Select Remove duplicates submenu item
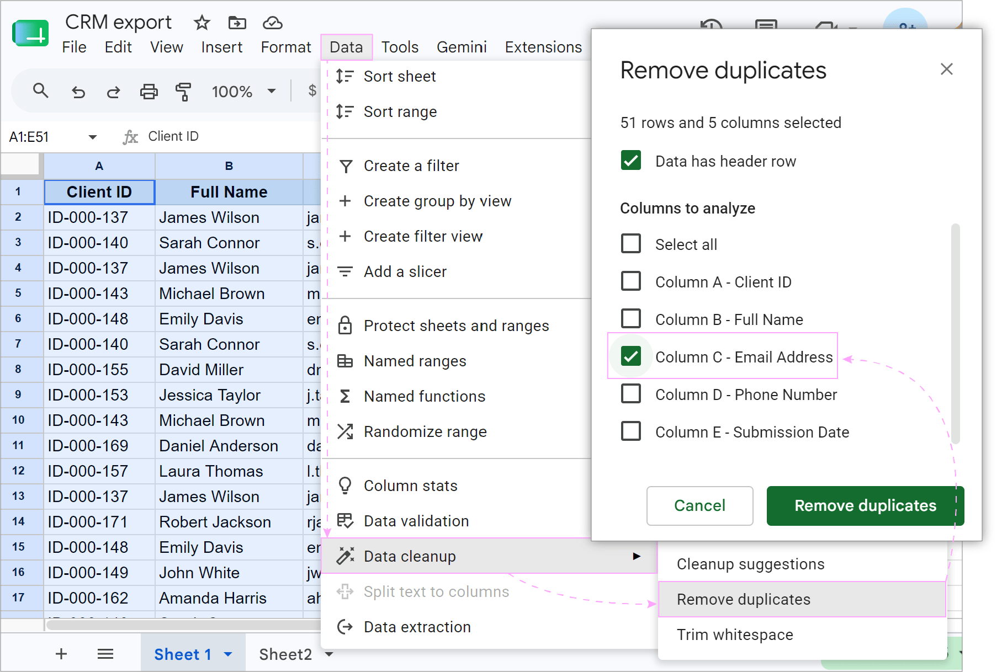This screenshot has height=672, width=1002. coord(802,599)
